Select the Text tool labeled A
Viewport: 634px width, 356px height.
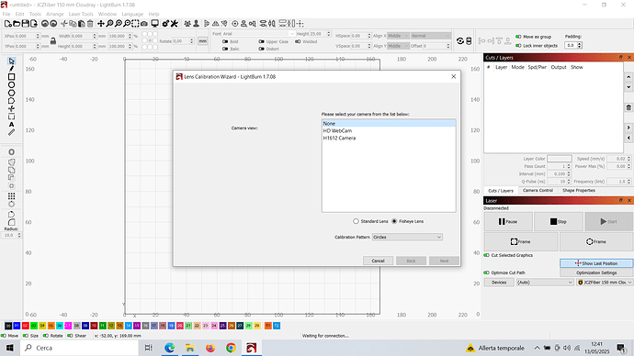point(11,124)
